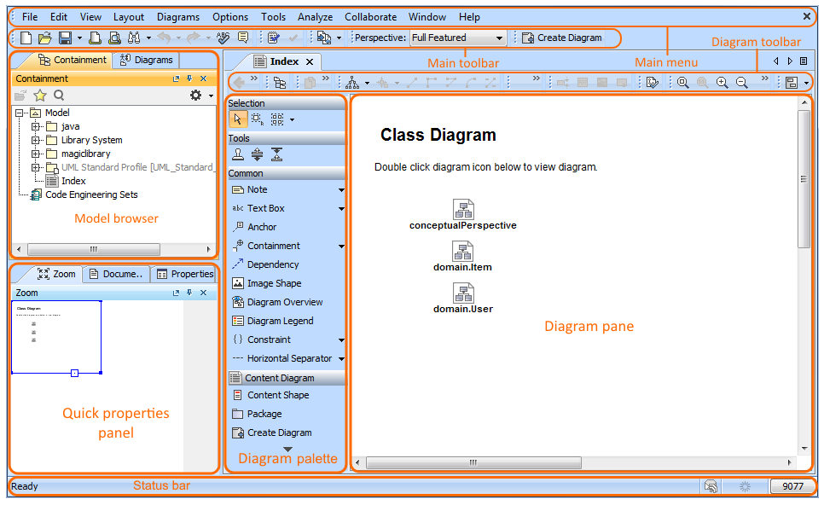The width and height of the screenshot is (824, 505).
Task: Switch to the Diagrams browser tab
Action: click(147, 60)
